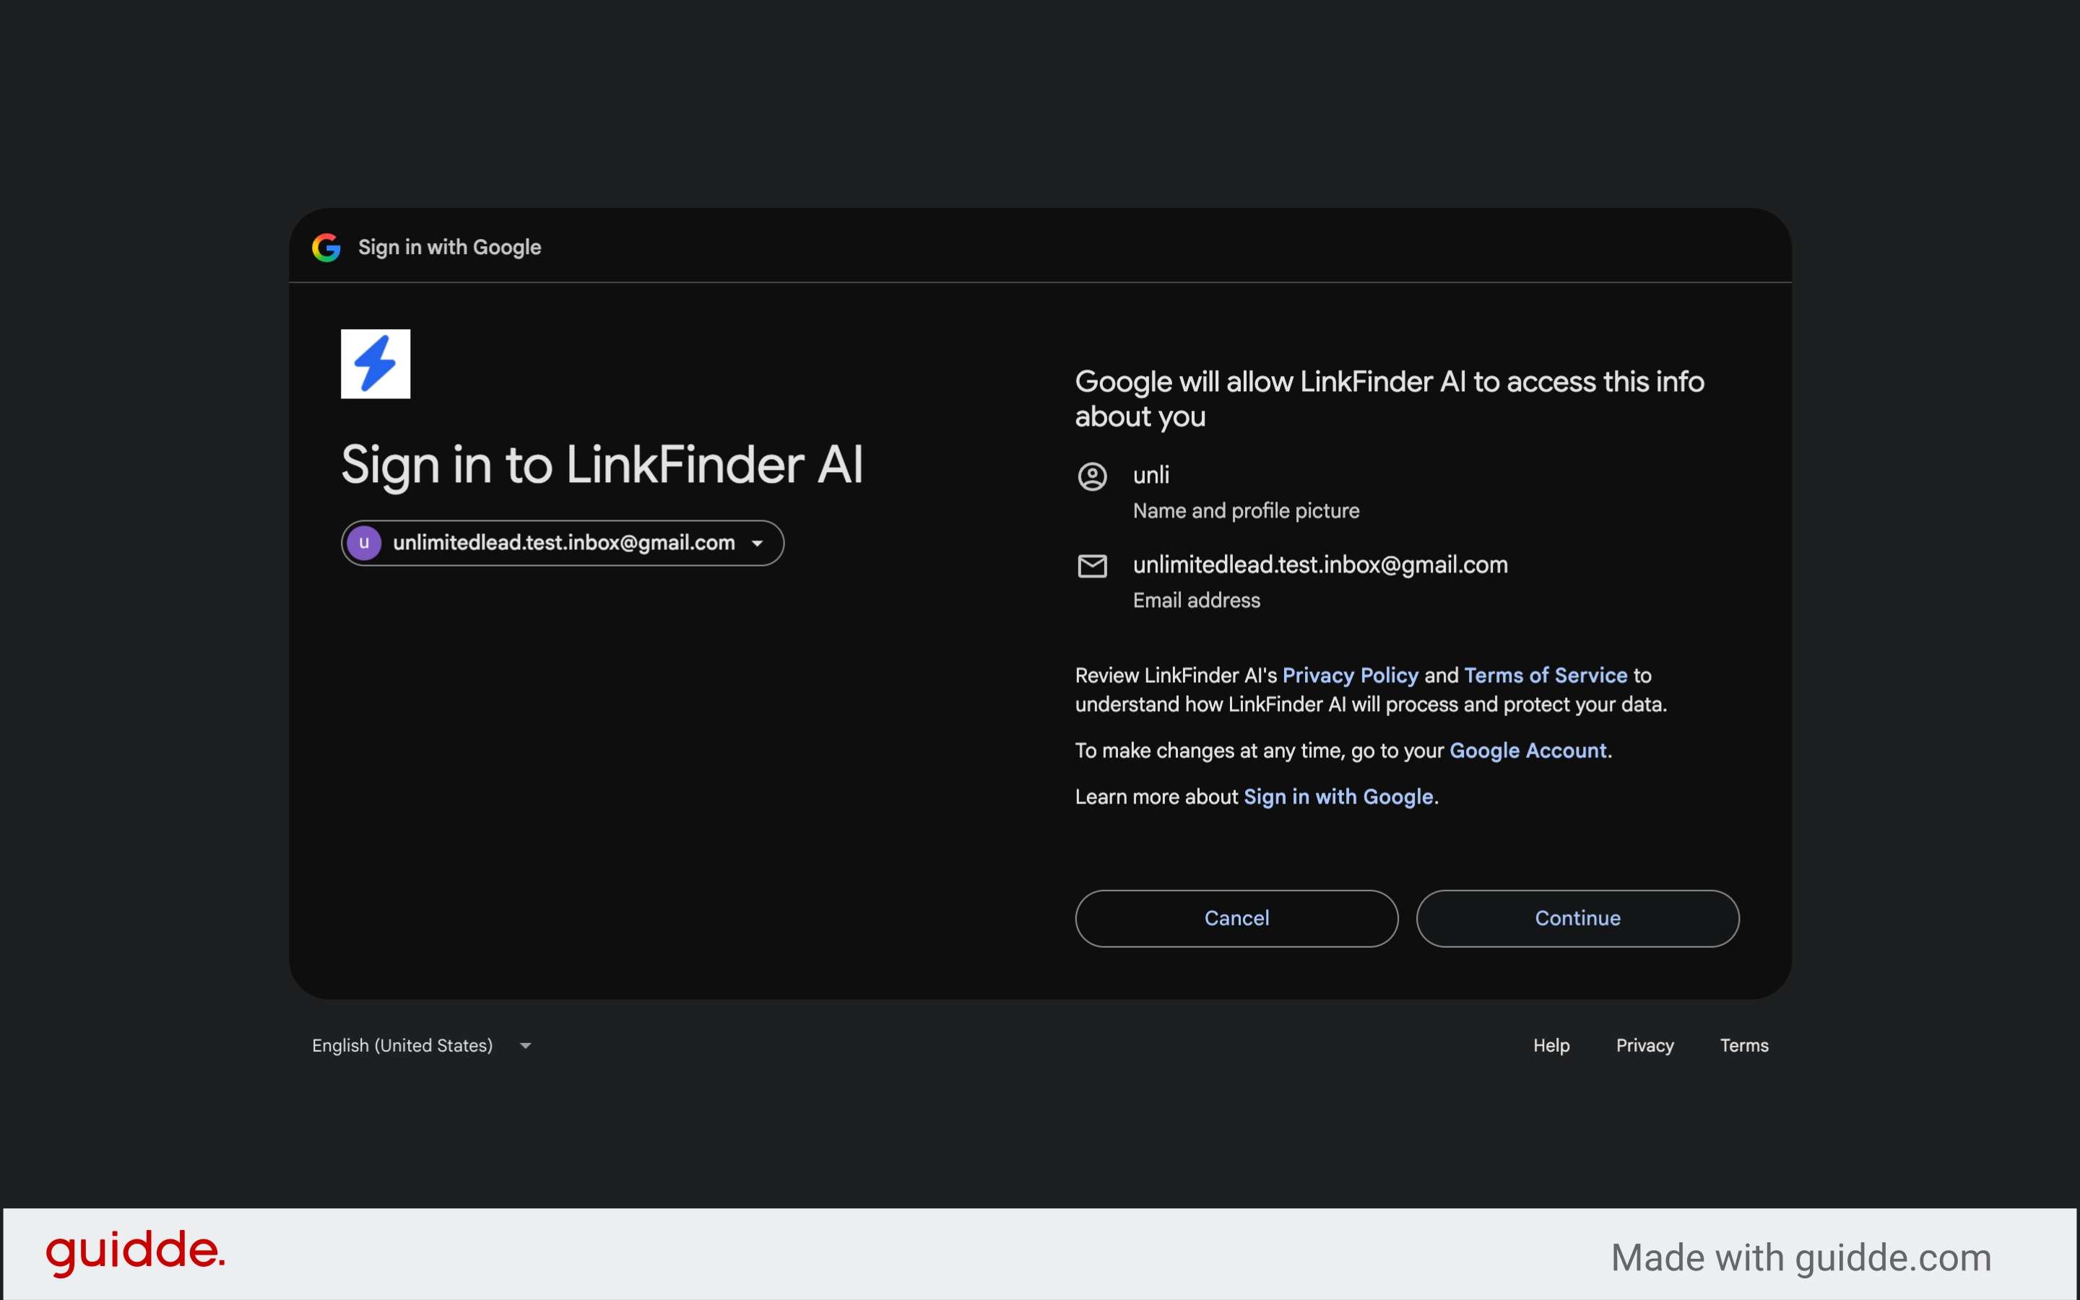Viewport: 2080px width, 1300px height.
Task: Click the purple 'u' account avatar
Action: coord(364,543)
